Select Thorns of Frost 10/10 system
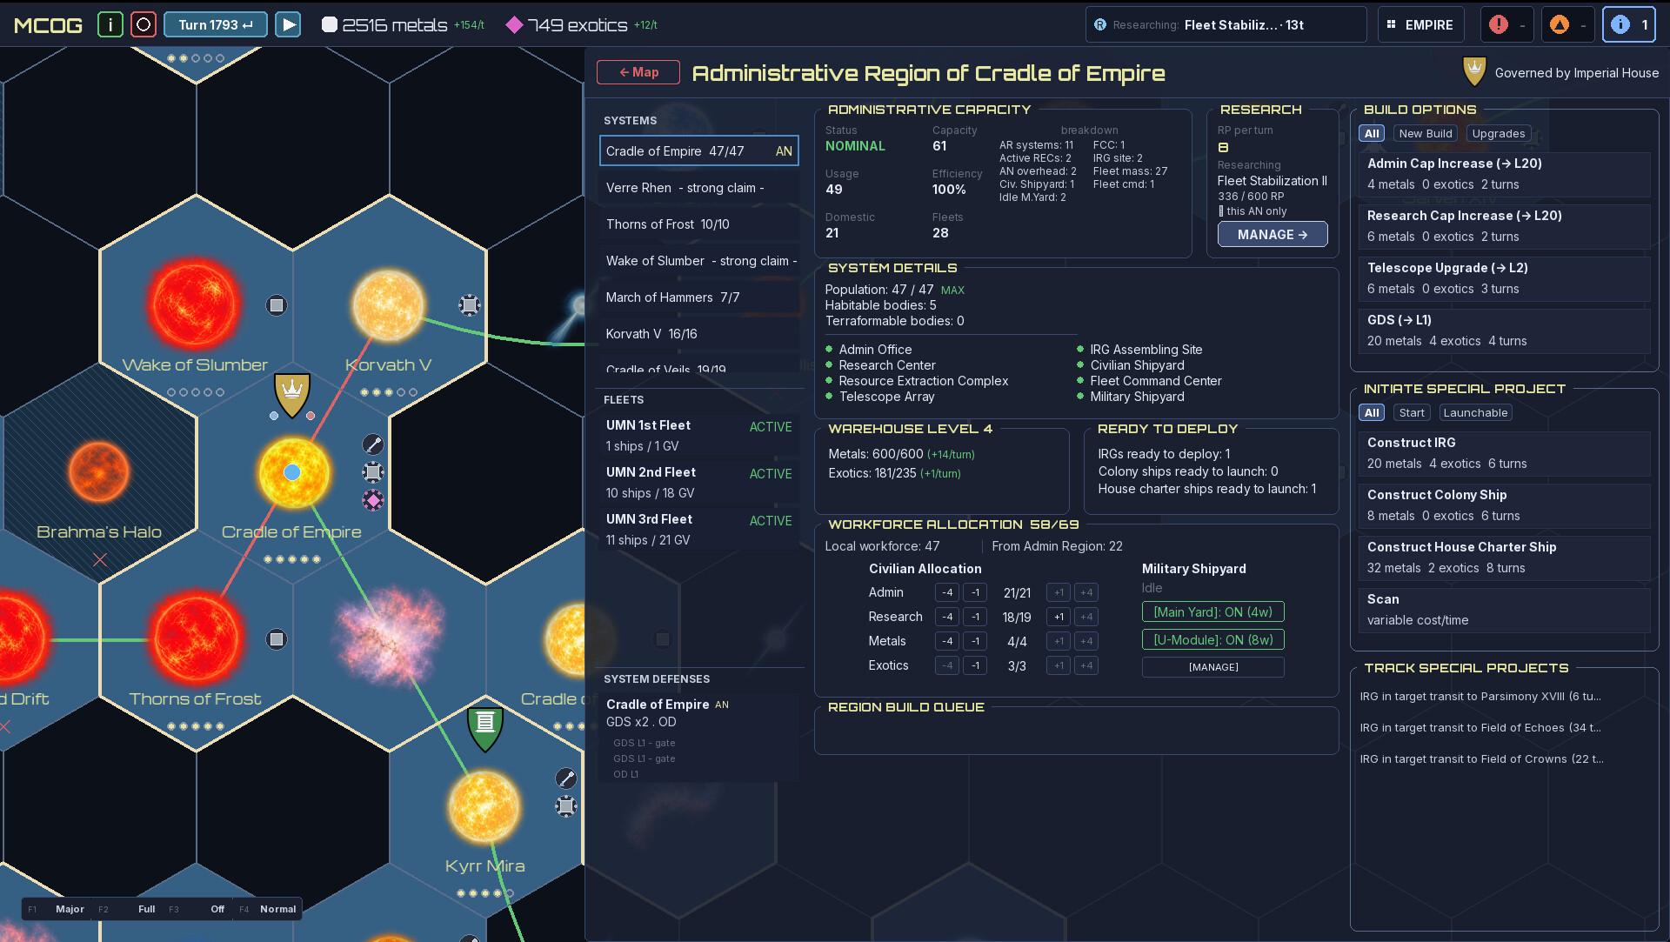Image resolution: width=1670 pixels, height=942 pixels. pyautogui.click(x=699, y=224)
